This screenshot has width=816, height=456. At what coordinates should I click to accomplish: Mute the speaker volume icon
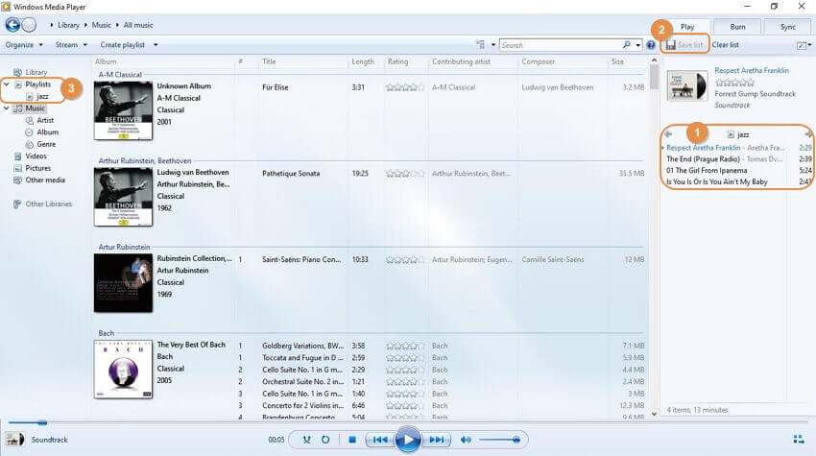466,440
